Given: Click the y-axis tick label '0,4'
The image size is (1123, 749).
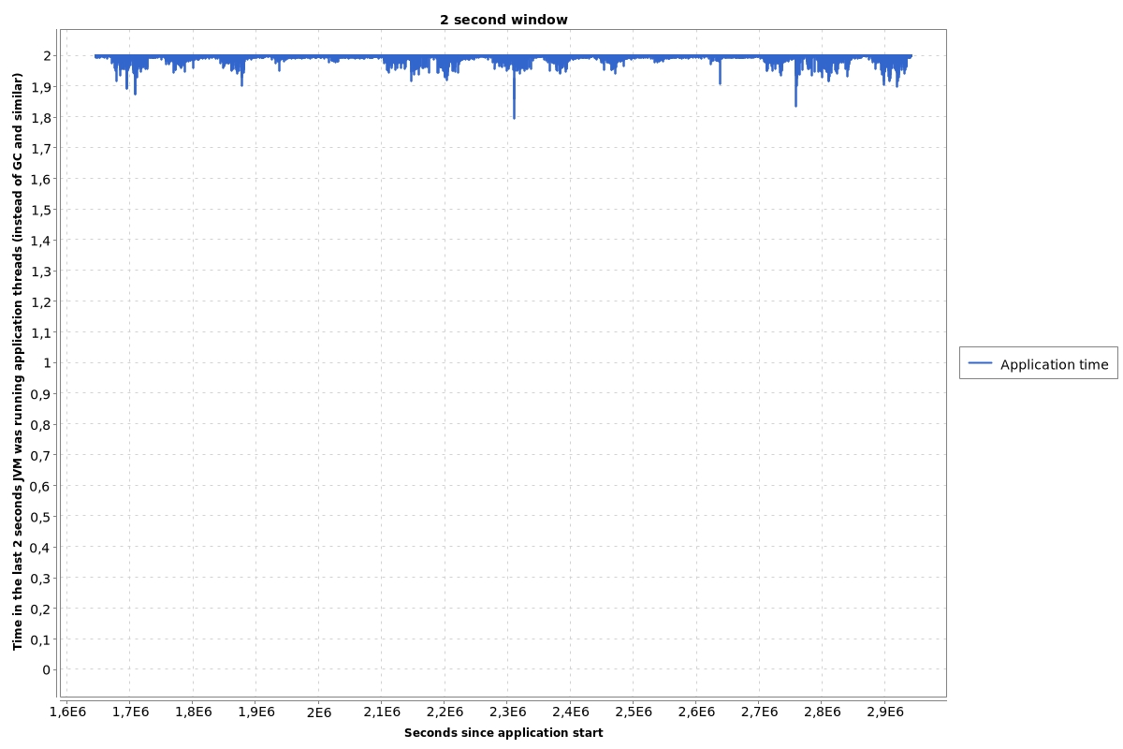Looking at the screenshot, I should 42,548.
